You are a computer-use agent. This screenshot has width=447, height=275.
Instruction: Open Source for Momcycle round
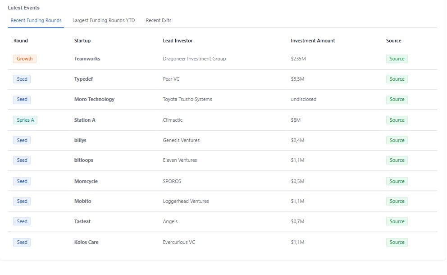[x=397, y=181]
